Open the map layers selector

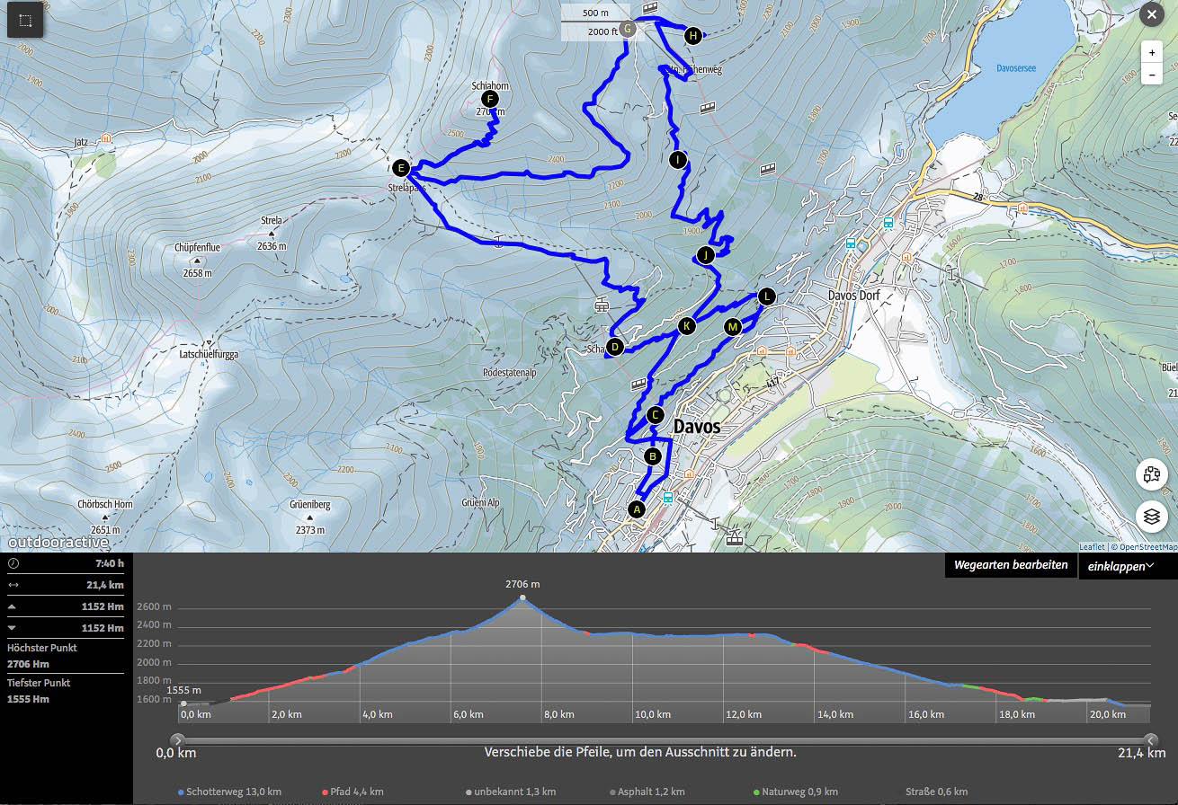coord(1151,517)
